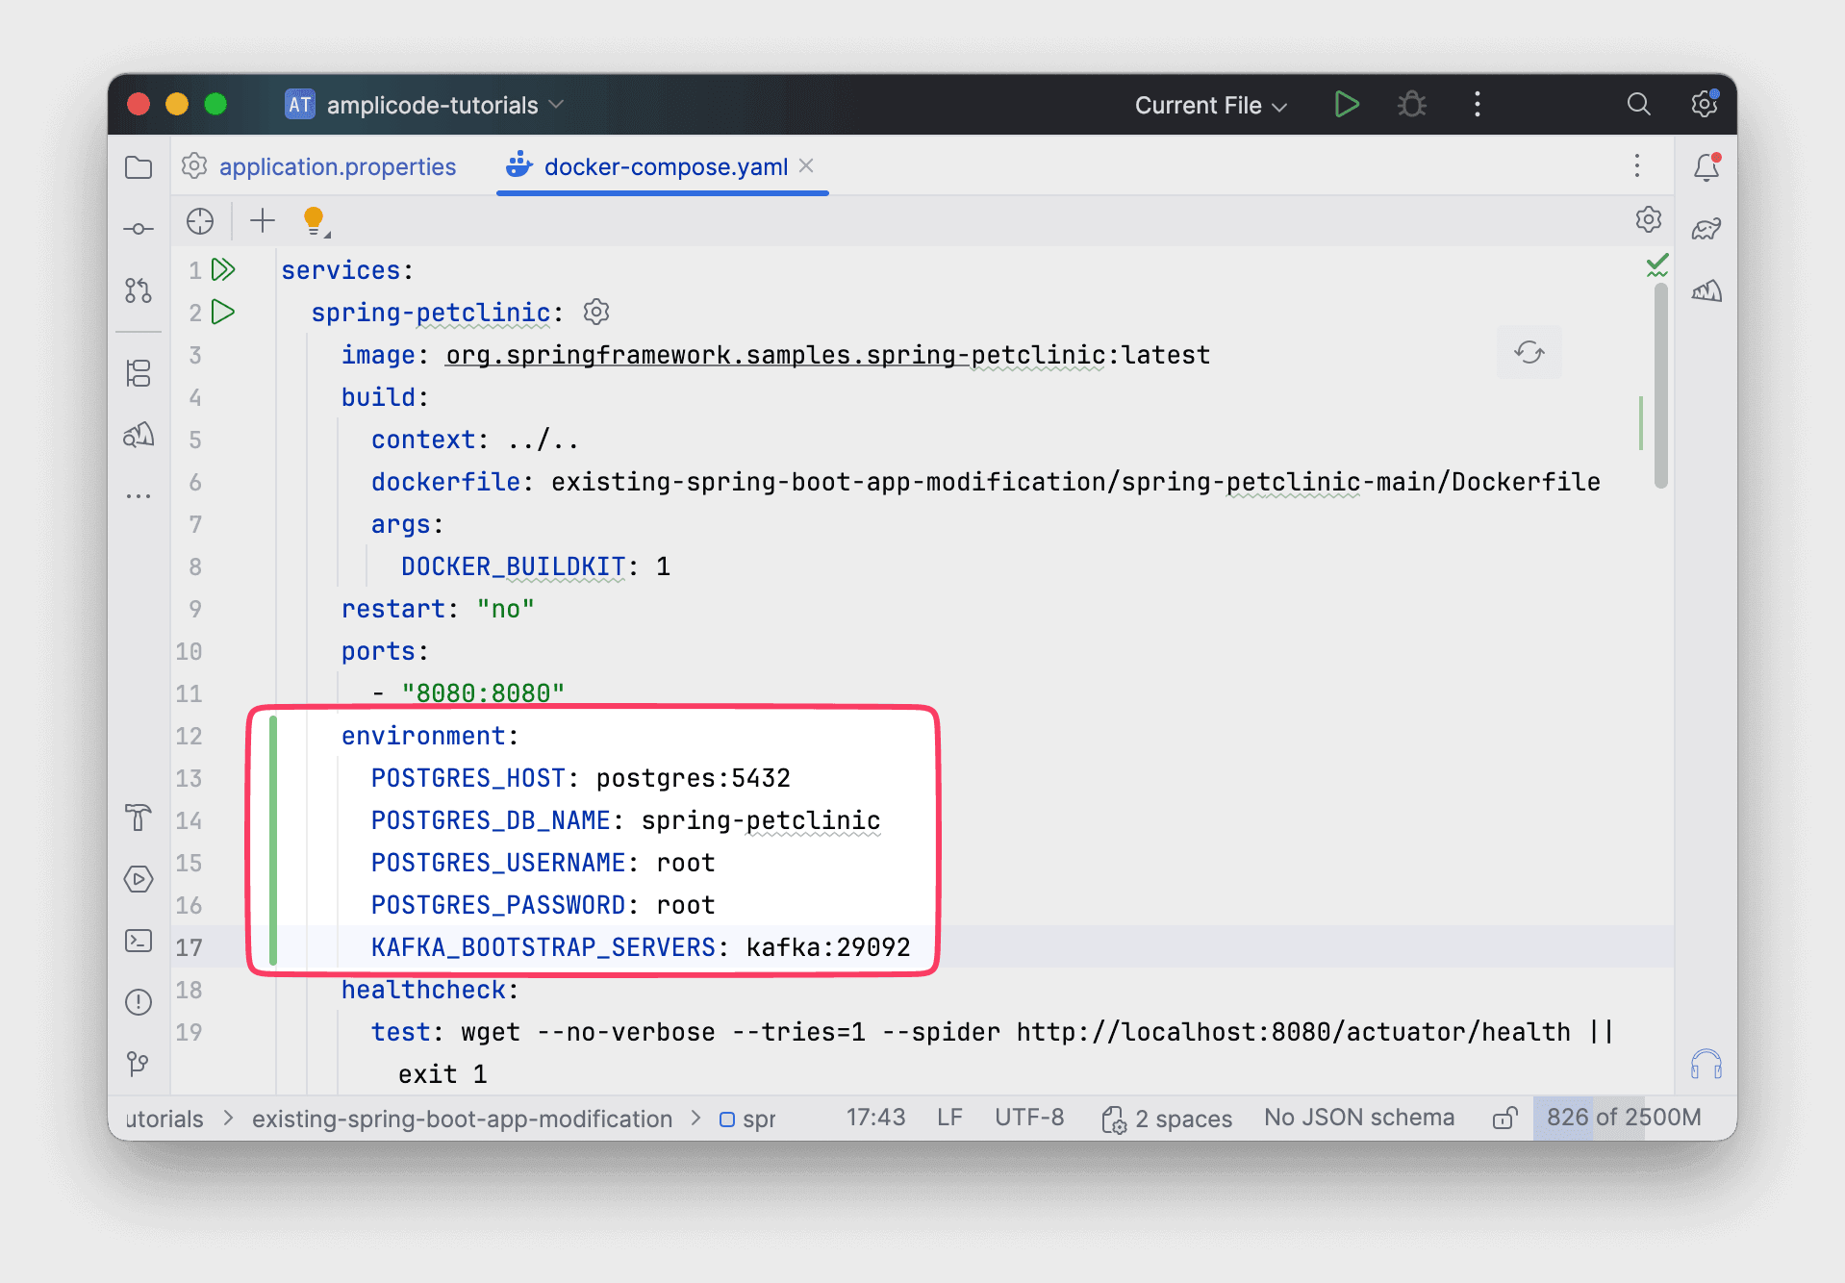Open IDE settings gear in title bar
The width and height of the screenshot is (1845, 1283).
[x=1705, y=104]
